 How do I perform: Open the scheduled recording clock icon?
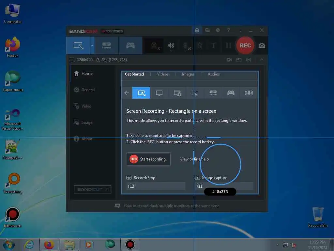click(x=218, y=30)
